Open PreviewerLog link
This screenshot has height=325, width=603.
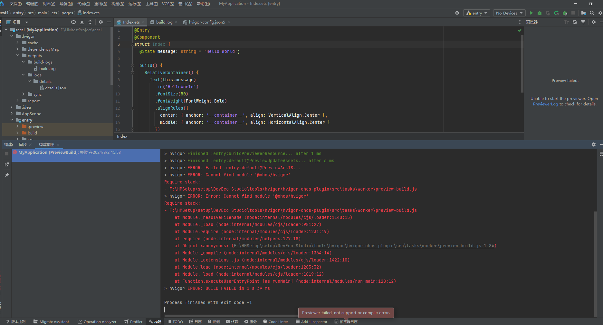click(x=545, y=104)
